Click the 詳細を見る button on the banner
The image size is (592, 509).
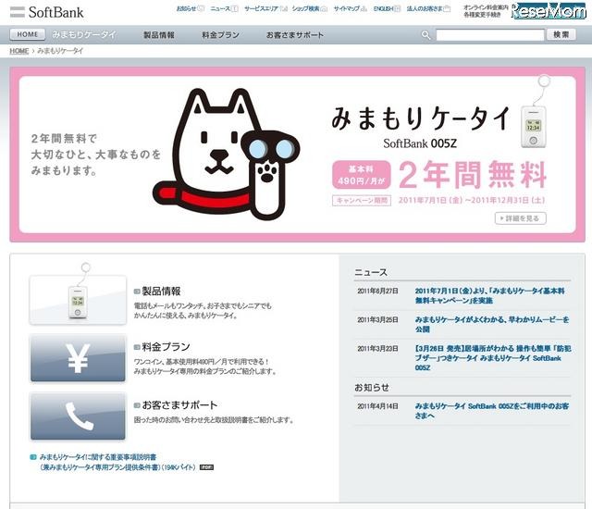[520, 218]
